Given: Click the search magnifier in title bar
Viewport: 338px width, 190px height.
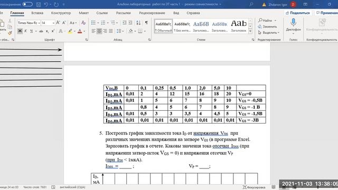Looking at the screenshot, I should tap(251, 4).
